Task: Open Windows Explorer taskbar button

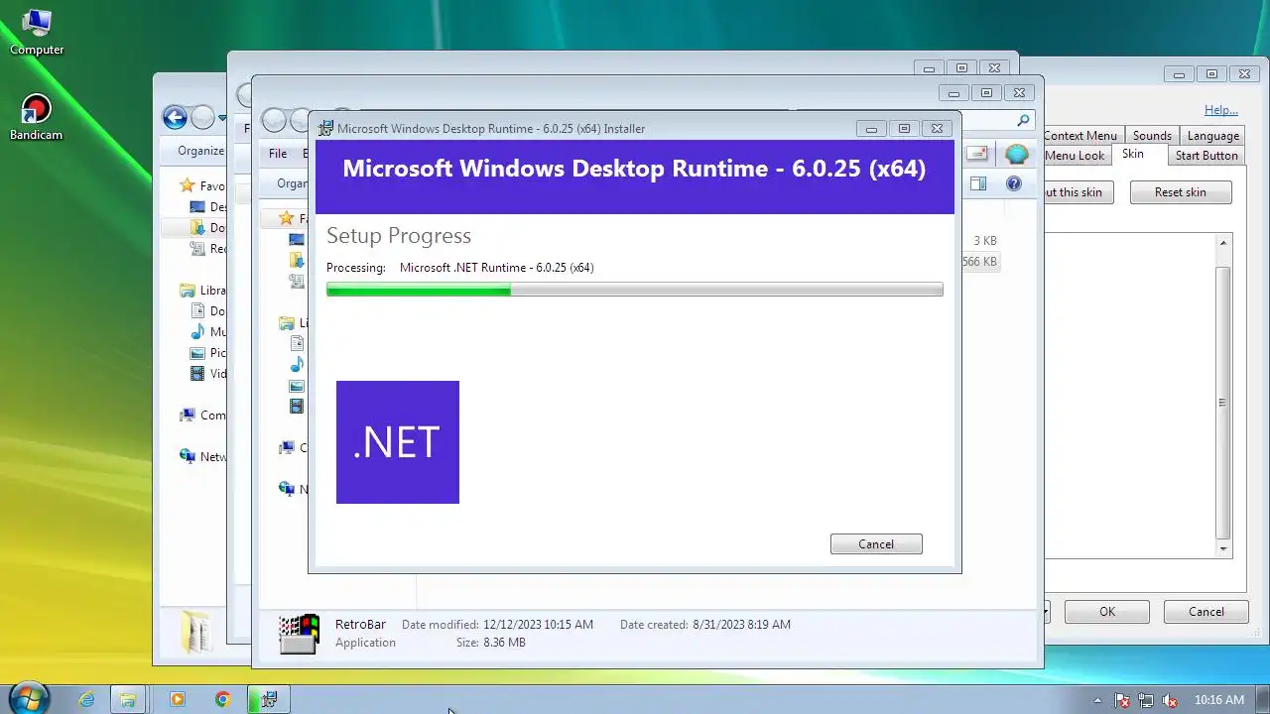Action: click(x=128, y=699)
